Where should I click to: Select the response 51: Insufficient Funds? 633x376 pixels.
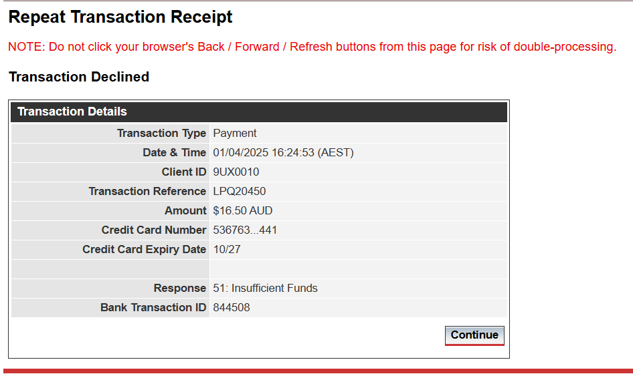click(265, 288)
